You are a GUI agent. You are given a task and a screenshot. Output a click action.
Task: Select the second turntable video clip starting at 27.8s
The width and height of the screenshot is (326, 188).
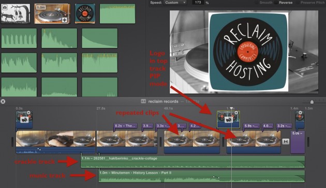[x=127, y=142]
